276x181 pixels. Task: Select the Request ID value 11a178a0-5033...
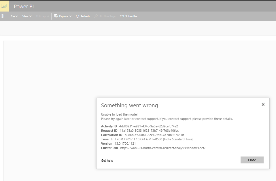149,131
